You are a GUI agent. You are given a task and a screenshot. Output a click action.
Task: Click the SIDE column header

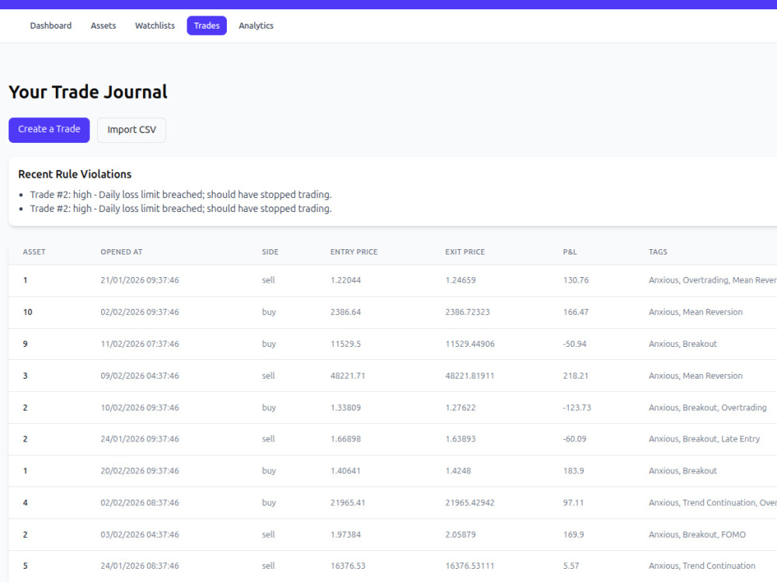[270, 252]
